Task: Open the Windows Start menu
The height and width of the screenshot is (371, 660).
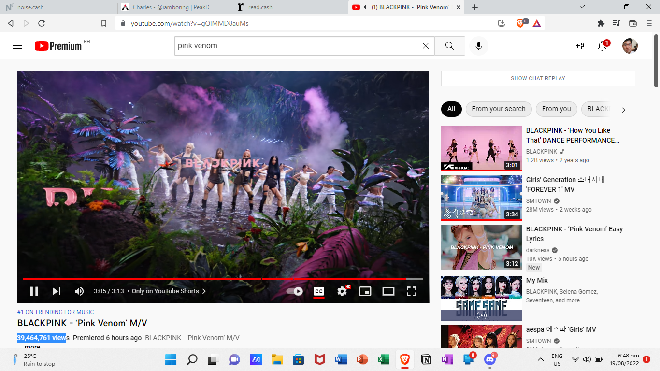Action: [x=171, y=359]
